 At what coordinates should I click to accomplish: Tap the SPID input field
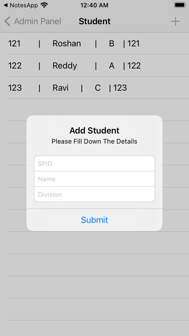point(94,163)
